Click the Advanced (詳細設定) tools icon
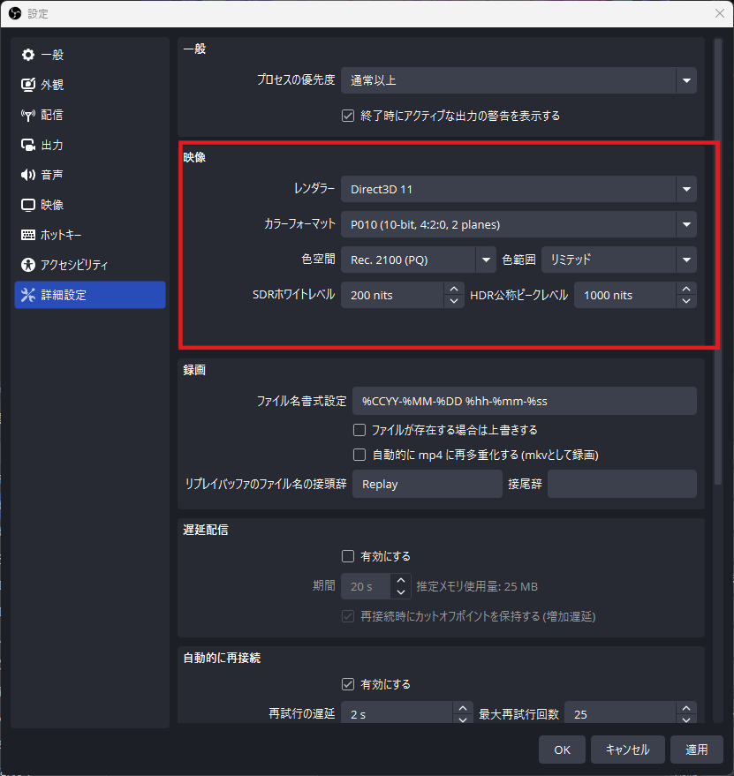 (28, 295)
